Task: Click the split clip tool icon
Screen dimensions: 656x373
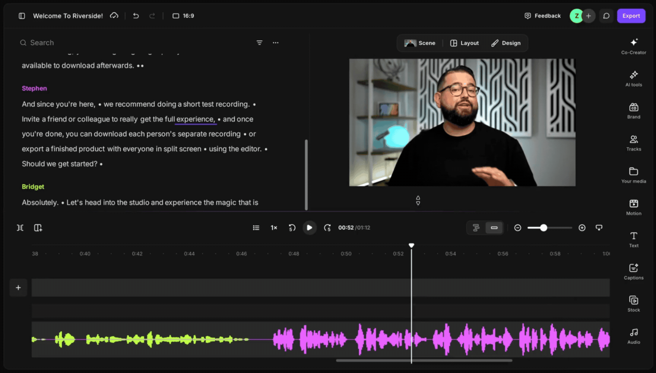Action: click(x=20, y=228)
